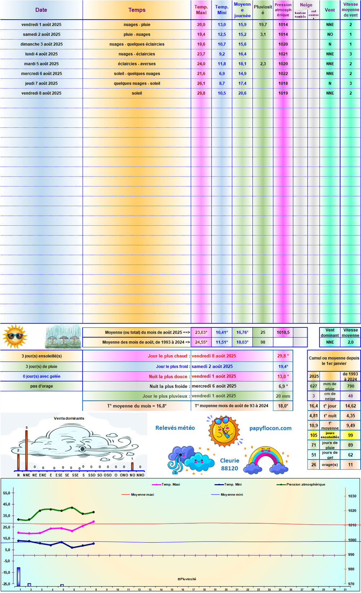Click the '627' mm de pluie value
The image size is (361, 593).
coord(314,386)
